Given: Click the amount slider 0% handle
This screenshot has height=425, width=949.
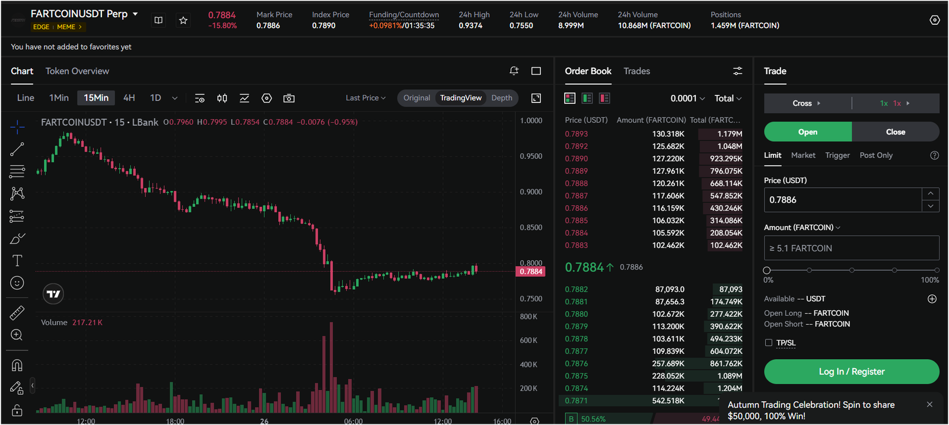Looking at the screenshot, I should tap(767, 270).
